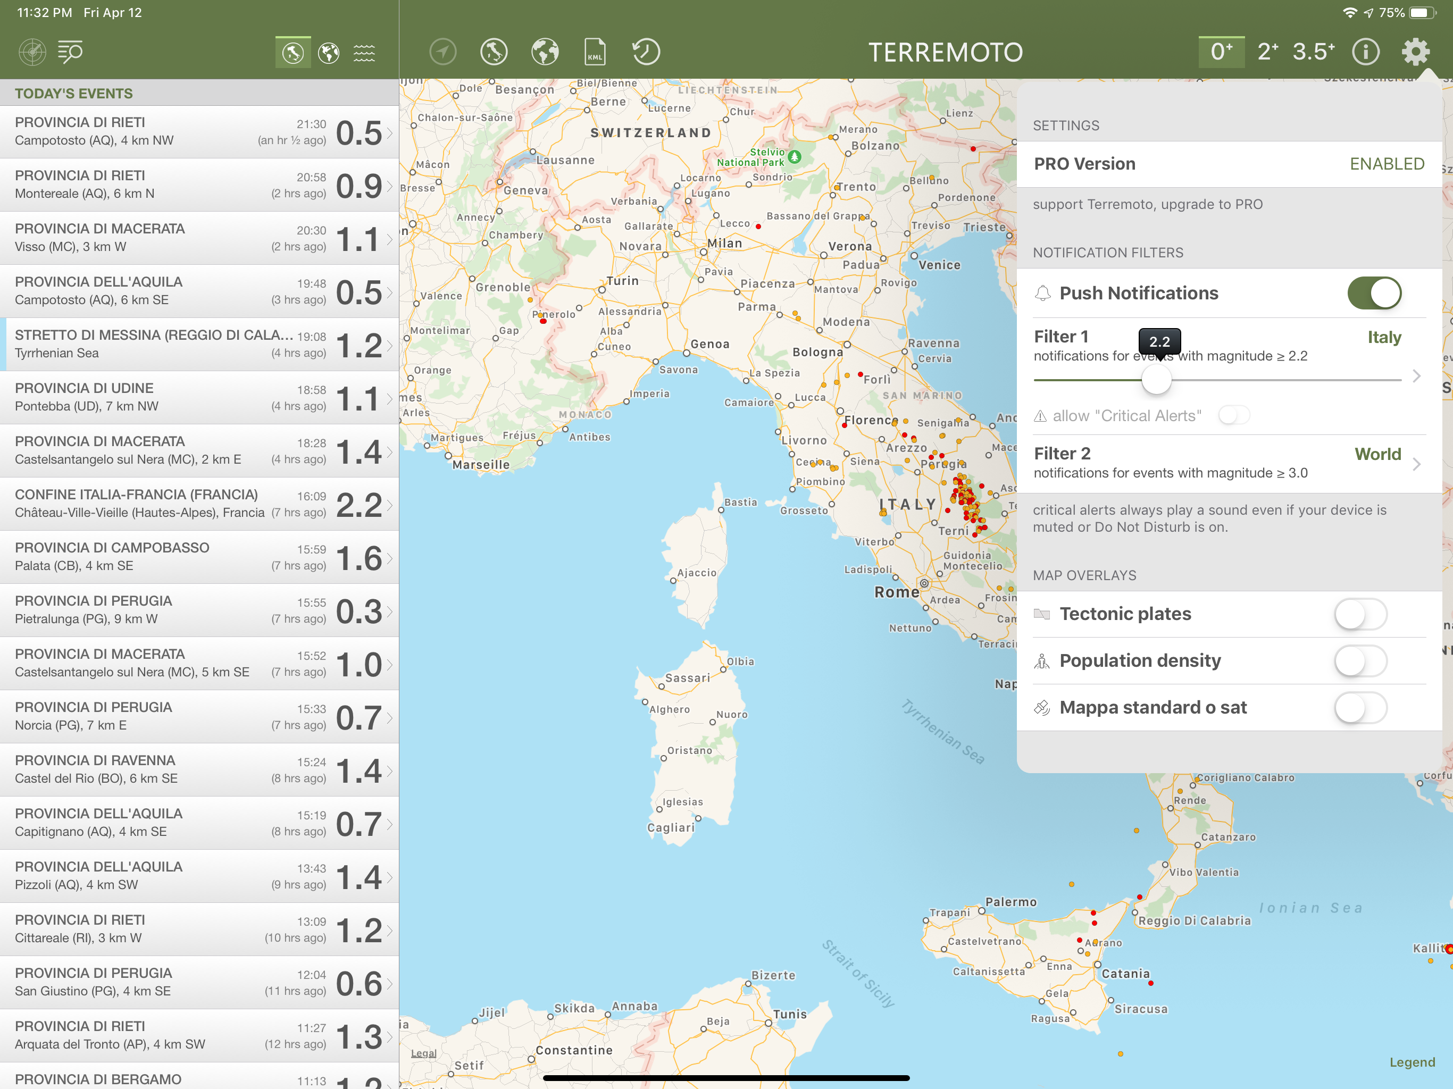The image size is (1453, 1089).
Task: Tap the radar target icon in sidebar header
Action: [x=32, y=52]
